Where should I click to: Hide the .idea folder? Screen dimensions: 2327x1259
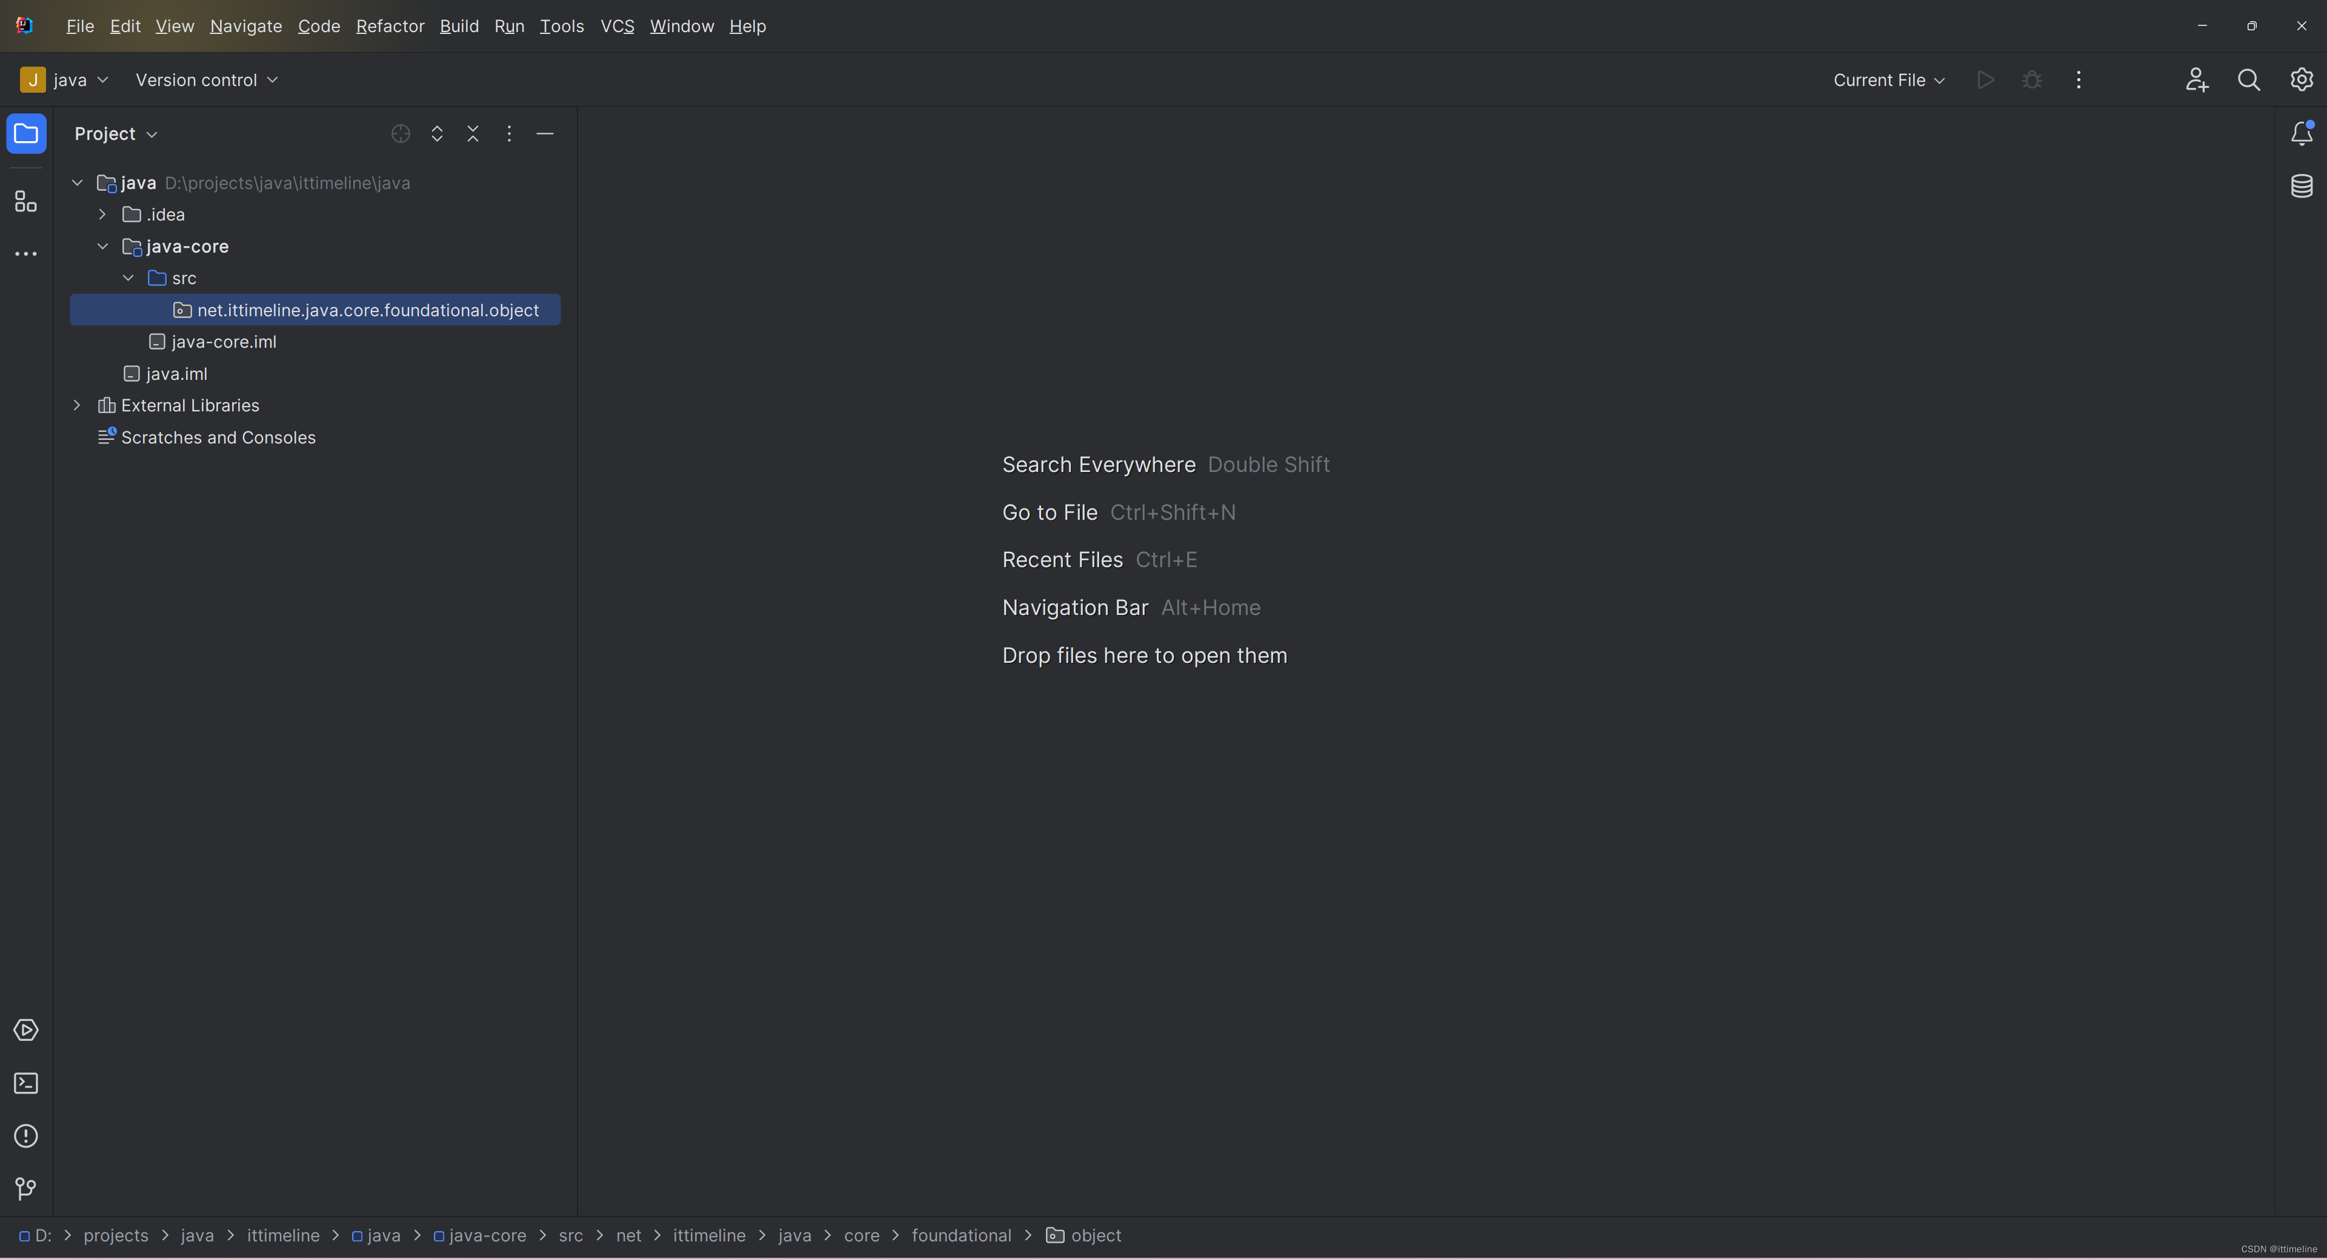101,214
